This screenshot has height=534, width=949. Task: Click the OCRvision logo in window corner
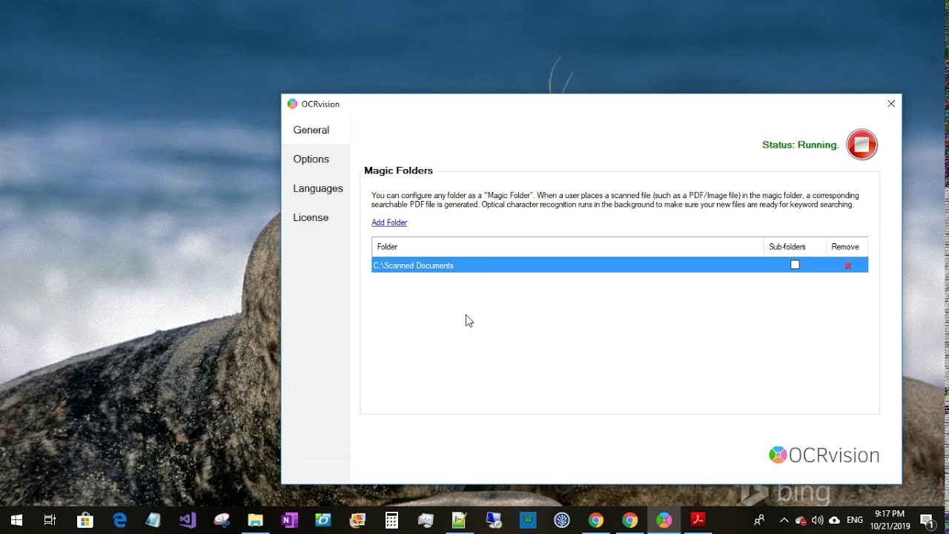(824, 455)
